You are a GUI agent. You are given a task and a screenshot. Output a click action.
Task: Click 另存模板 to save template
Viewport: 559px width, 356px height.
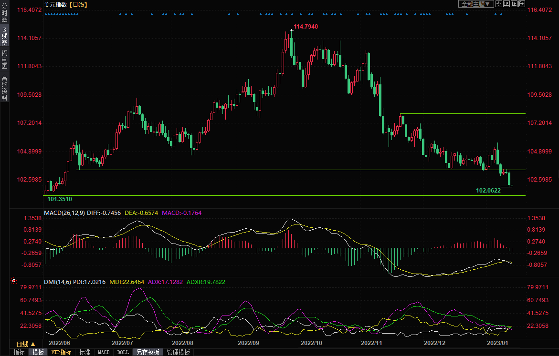coord(148,352)
